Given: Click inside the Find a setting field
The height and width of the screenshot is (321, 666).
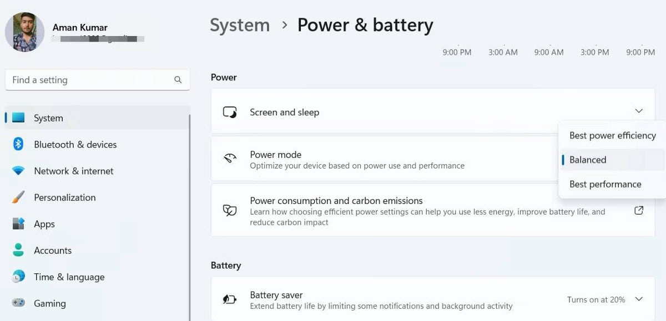Looking at the screenshot, I should [x=83, y=80].
